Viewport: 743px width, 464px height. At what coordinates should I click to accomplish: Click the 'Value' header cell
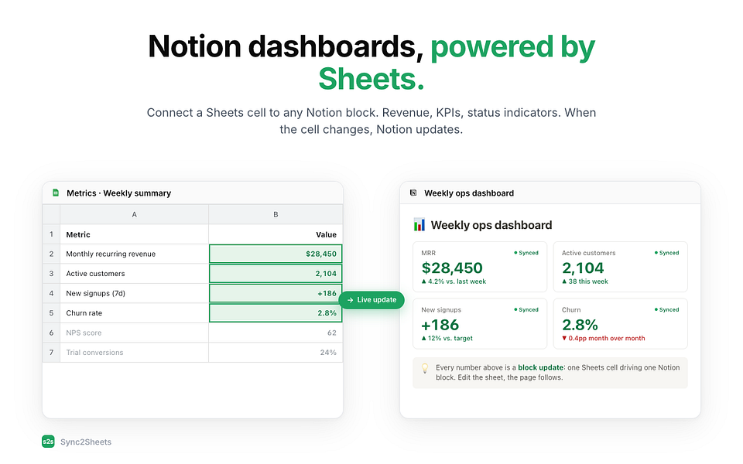[x=276, y=234]
